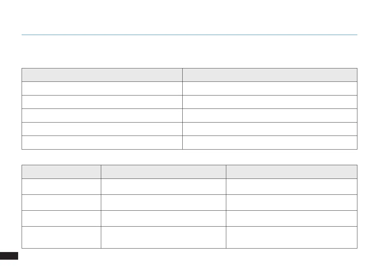Click the left header cell of the upper table
The image size is (379, 267).
coord(102,75)
